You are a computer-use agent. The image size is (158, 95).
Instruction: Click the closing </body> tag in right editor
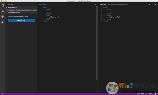109,19
